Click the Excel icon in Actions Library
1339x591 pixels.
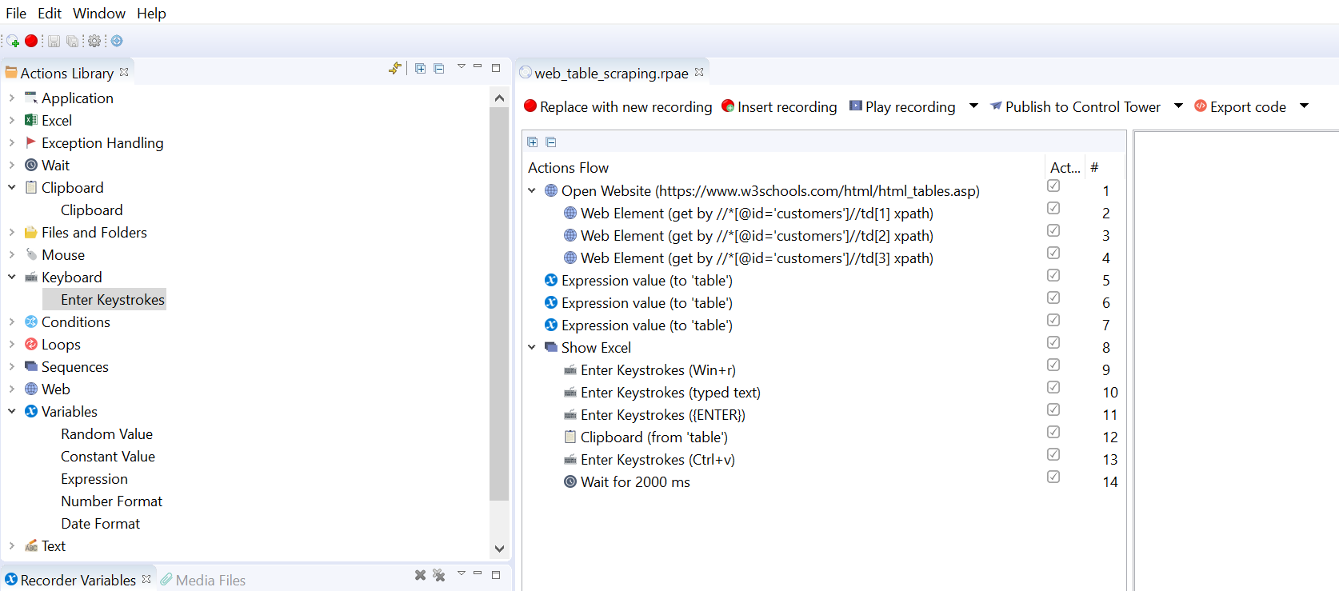pyautogui.click(x=31, y=120)
